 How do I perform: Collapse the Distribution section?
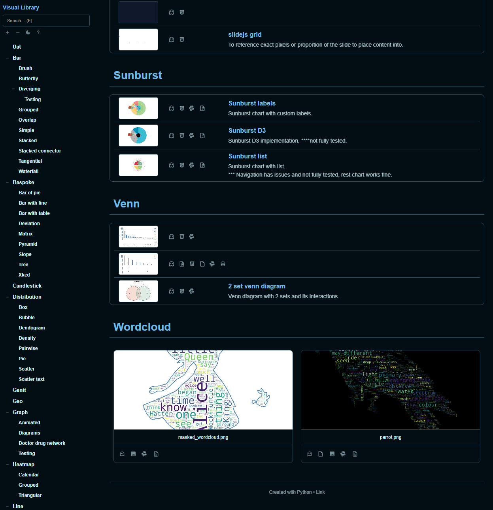(7, 297)
